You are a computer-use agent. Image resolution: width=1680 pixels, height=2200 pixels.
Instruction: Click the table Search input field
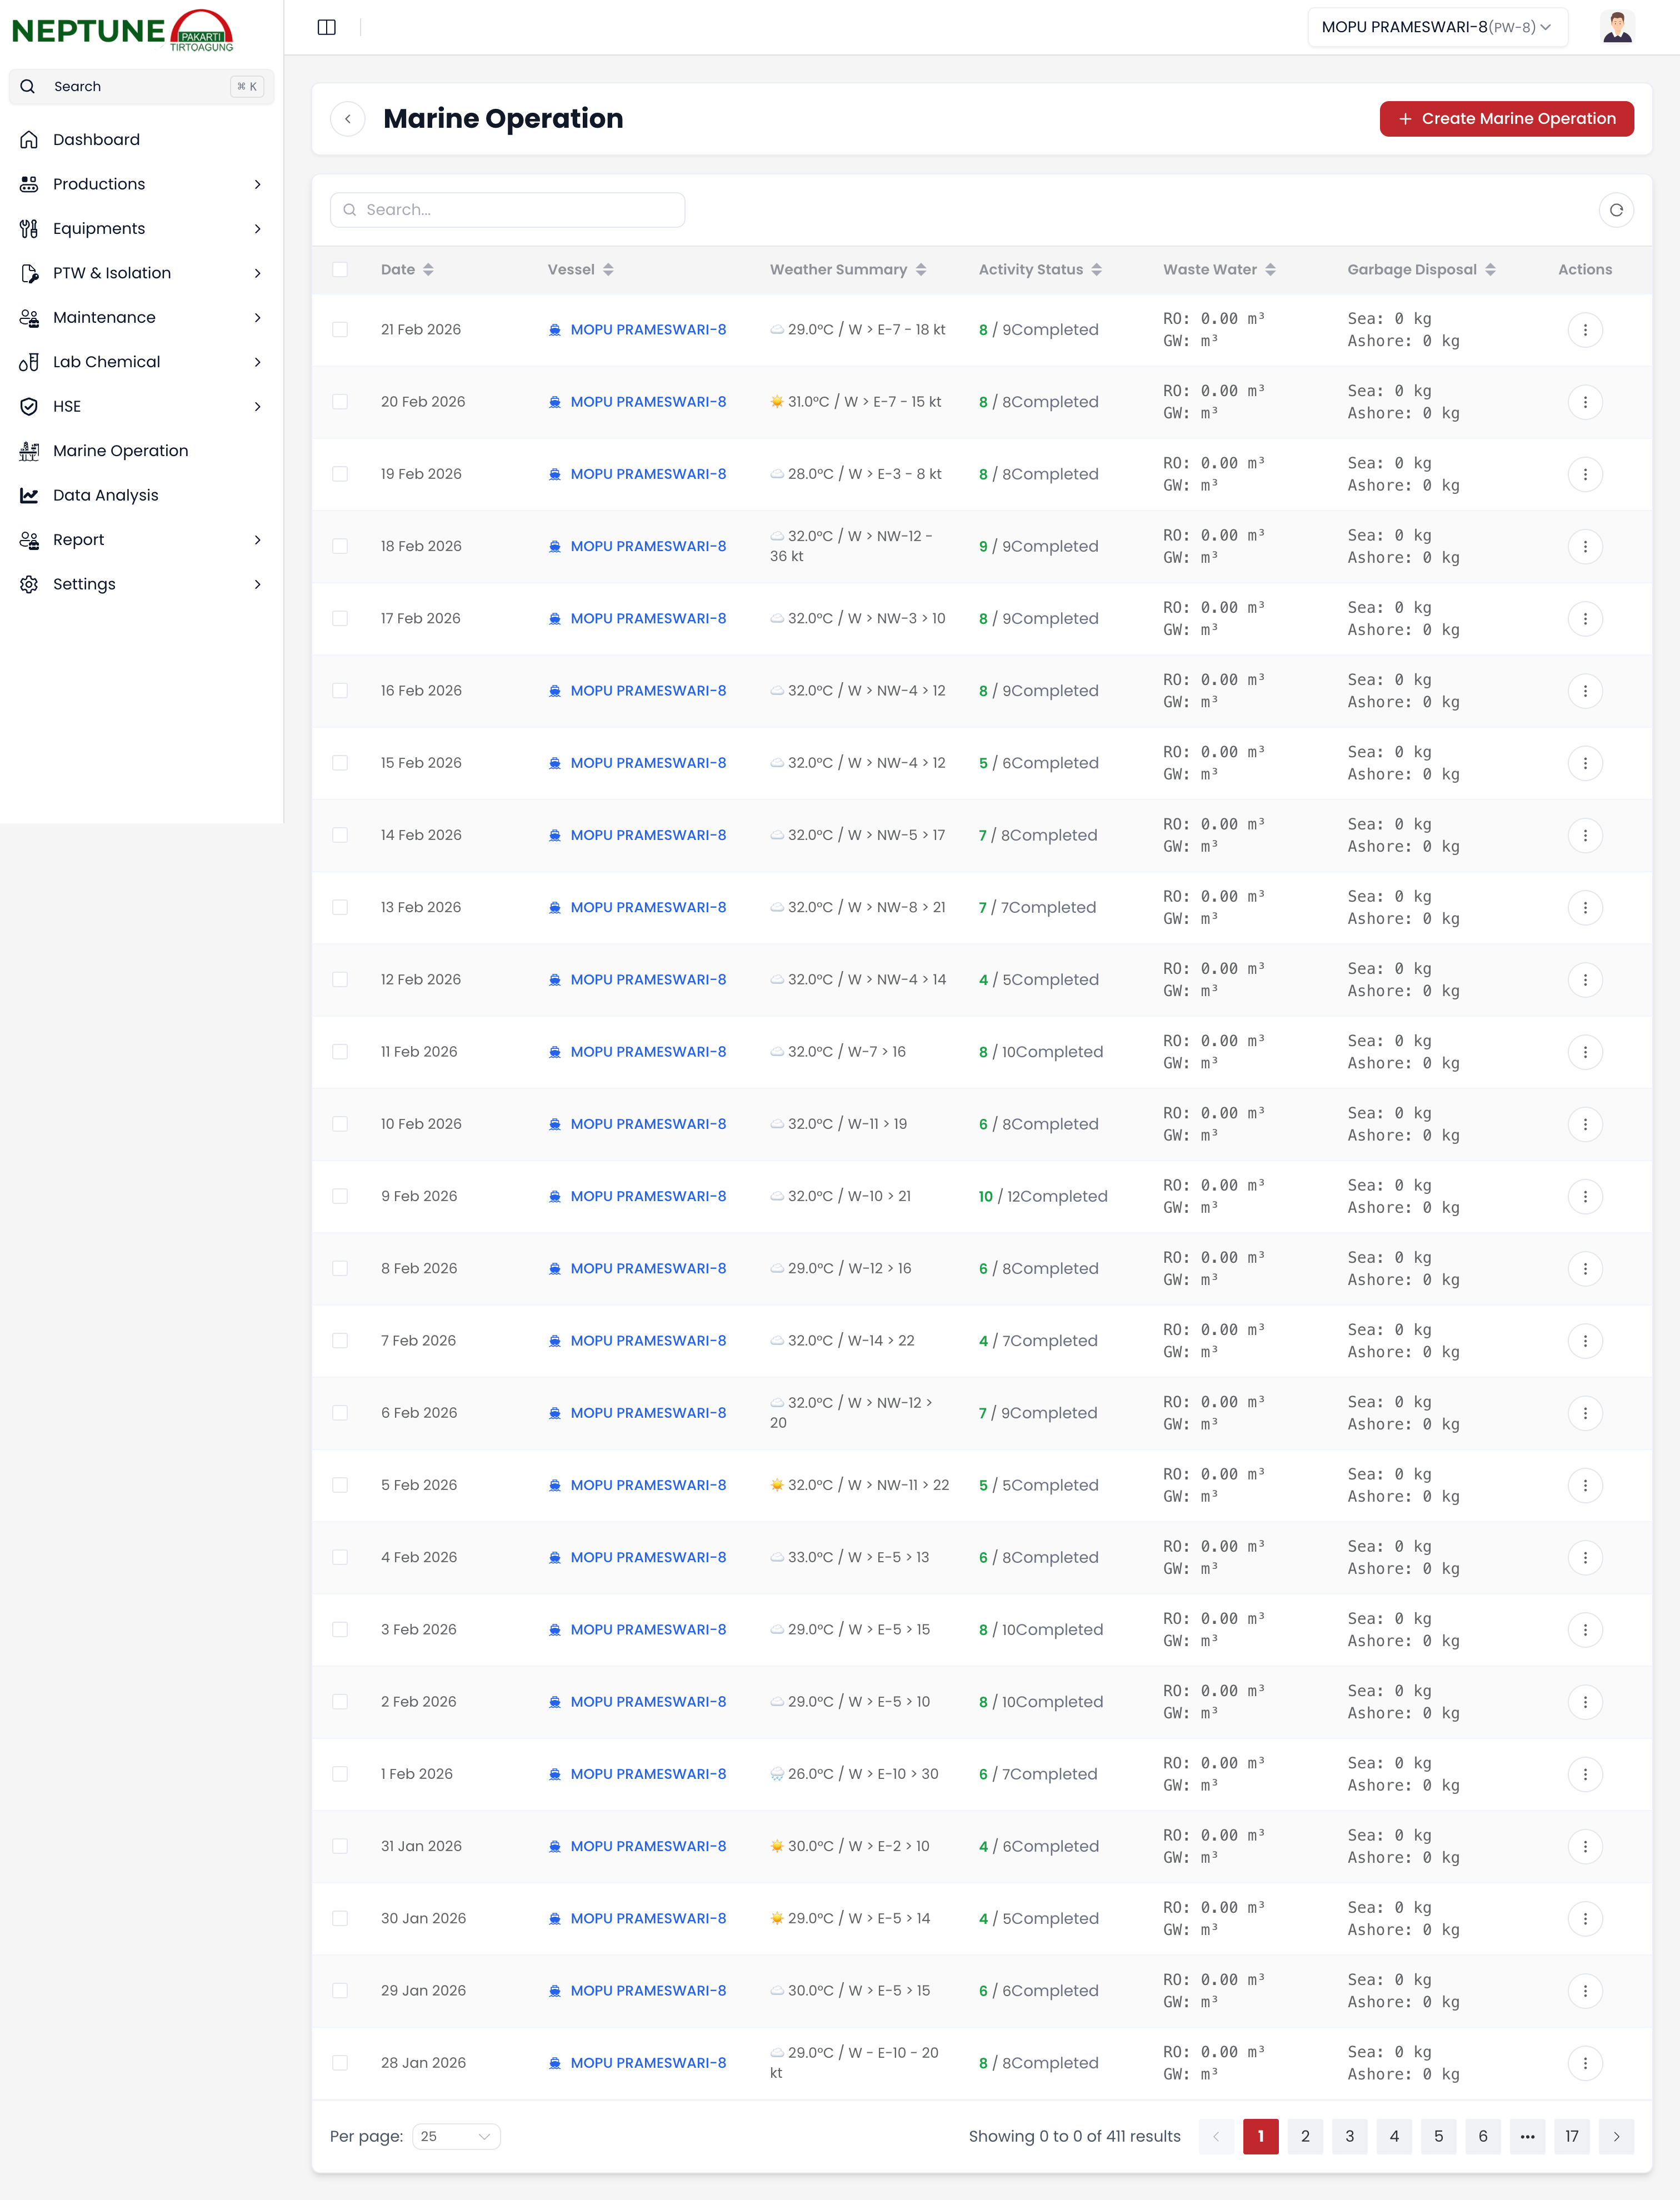coord(508,210)
